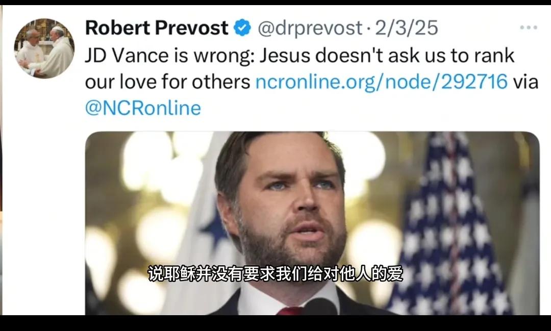Open the round profile avatar photo
This screenshot has width=551, height=331.
[x=44, y=48]
